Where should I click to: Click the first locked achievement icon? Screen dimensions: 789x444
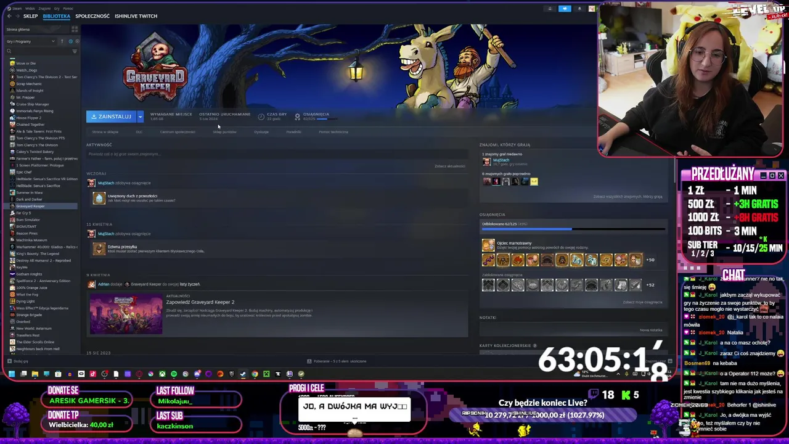488,284
